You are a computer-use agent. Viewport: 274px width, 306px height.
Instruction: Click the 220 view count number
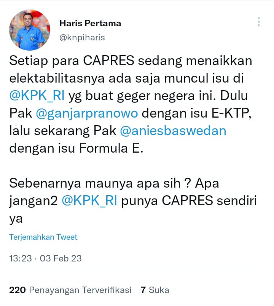(18, 290)
